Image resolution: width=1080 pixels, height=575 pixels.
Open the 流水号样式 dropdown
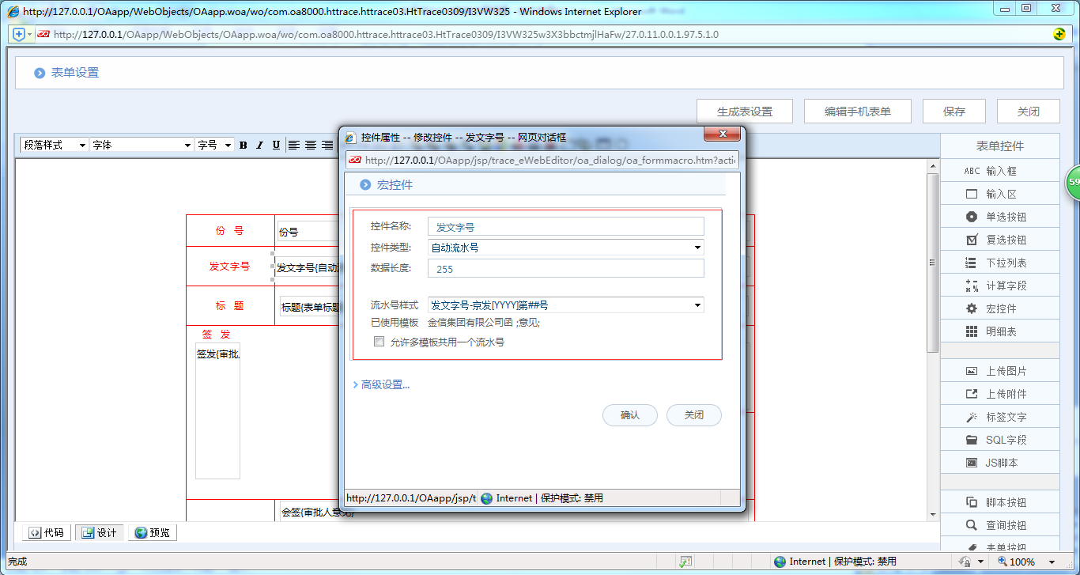coord(697,304)
